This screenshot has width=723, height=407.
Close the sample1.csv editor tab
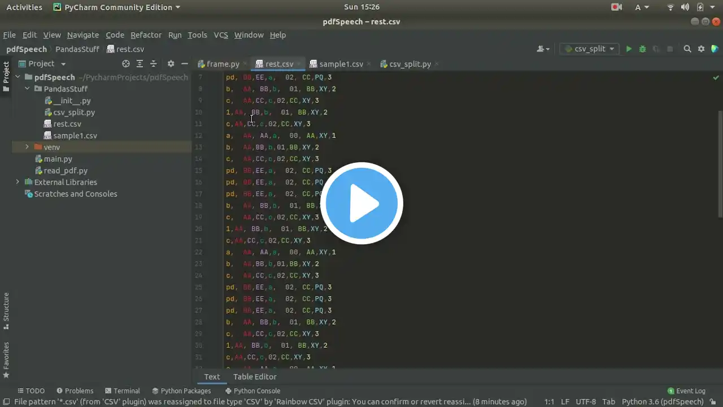[x=369, y=64]
